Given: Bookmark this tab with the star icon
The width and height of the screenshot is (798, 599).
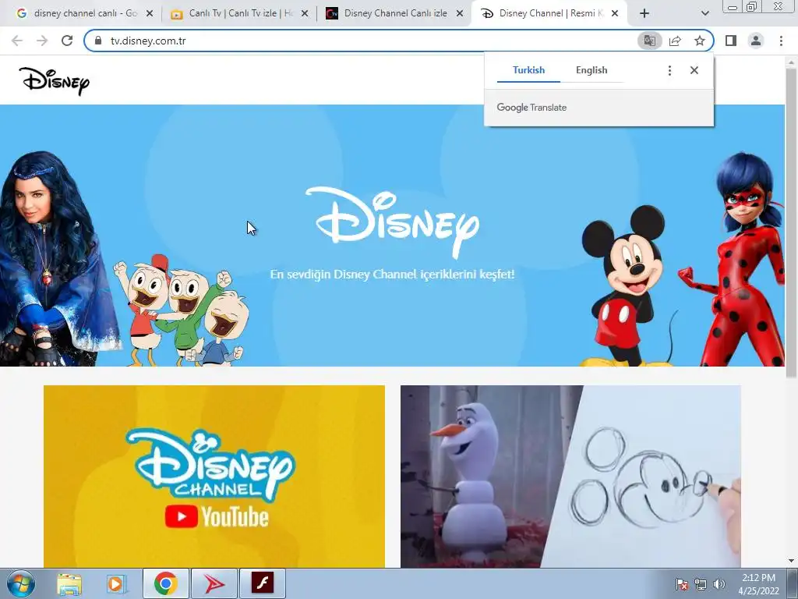Looking at the screenshot, I should pos(700,41).
